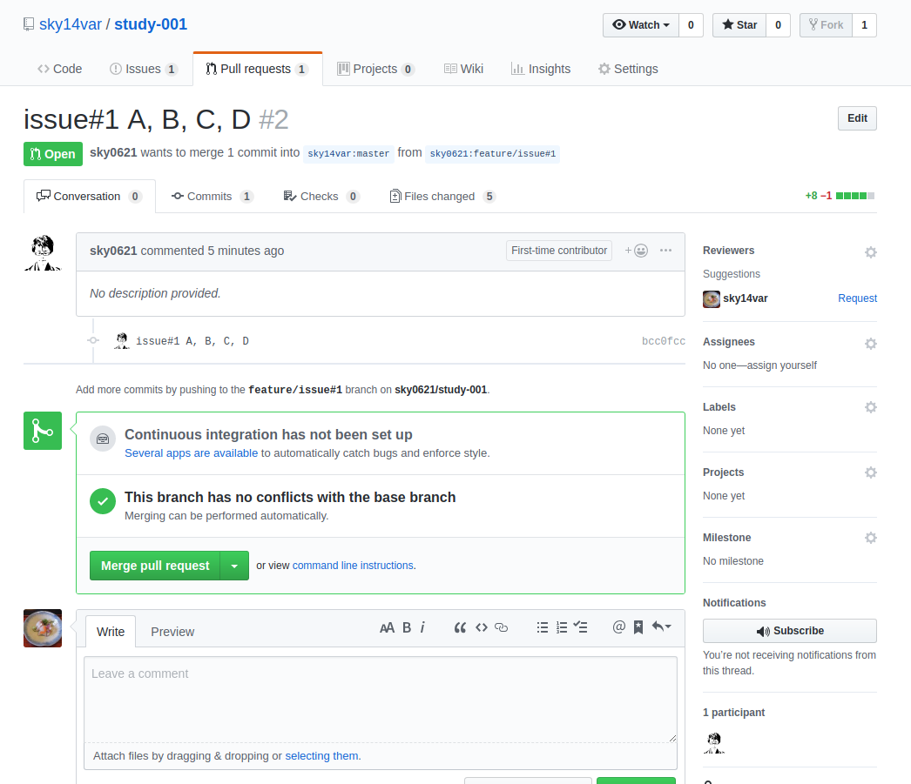
Task: Open the Projects repository tab
Action: pyautogui.click(x=375, y=69)
